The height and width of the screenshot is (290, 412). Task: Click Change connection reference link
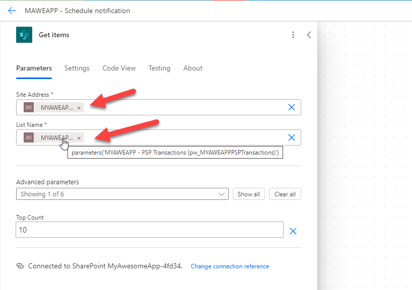coord(230,266)
